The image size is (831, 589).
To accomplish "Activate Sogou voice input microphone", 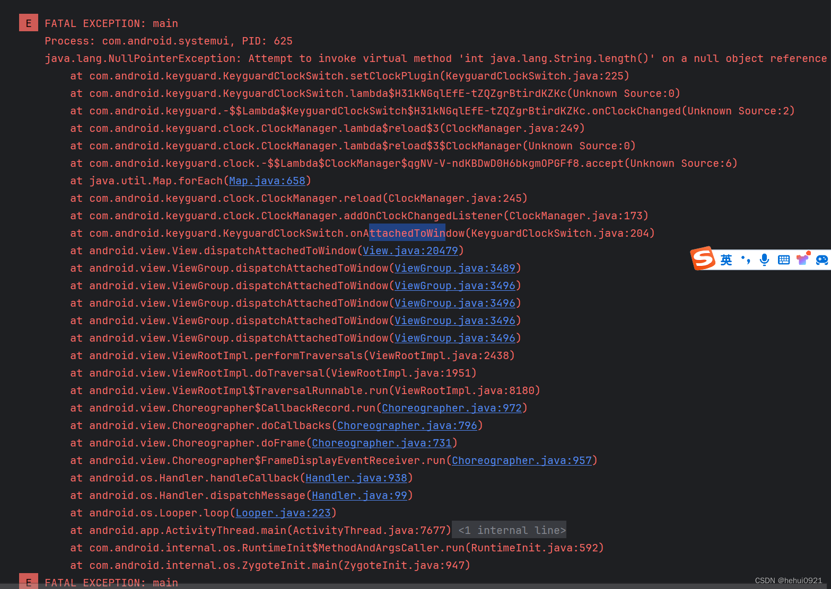I will tap(764, 260).
